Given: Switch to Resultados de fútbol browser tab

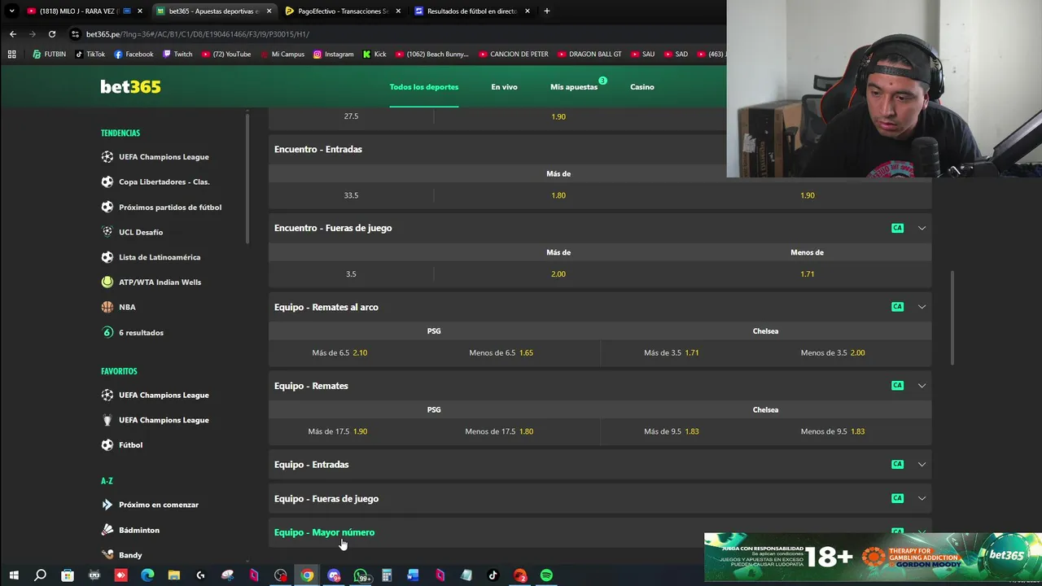Looking at the screenshot, I should pyautogui.click(x=472, y=11).
